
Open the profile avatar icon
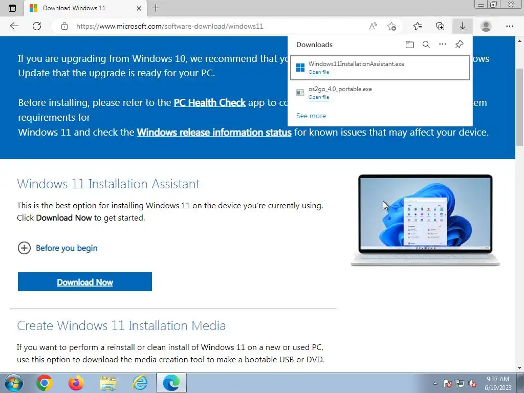click(x=486, y=26)
